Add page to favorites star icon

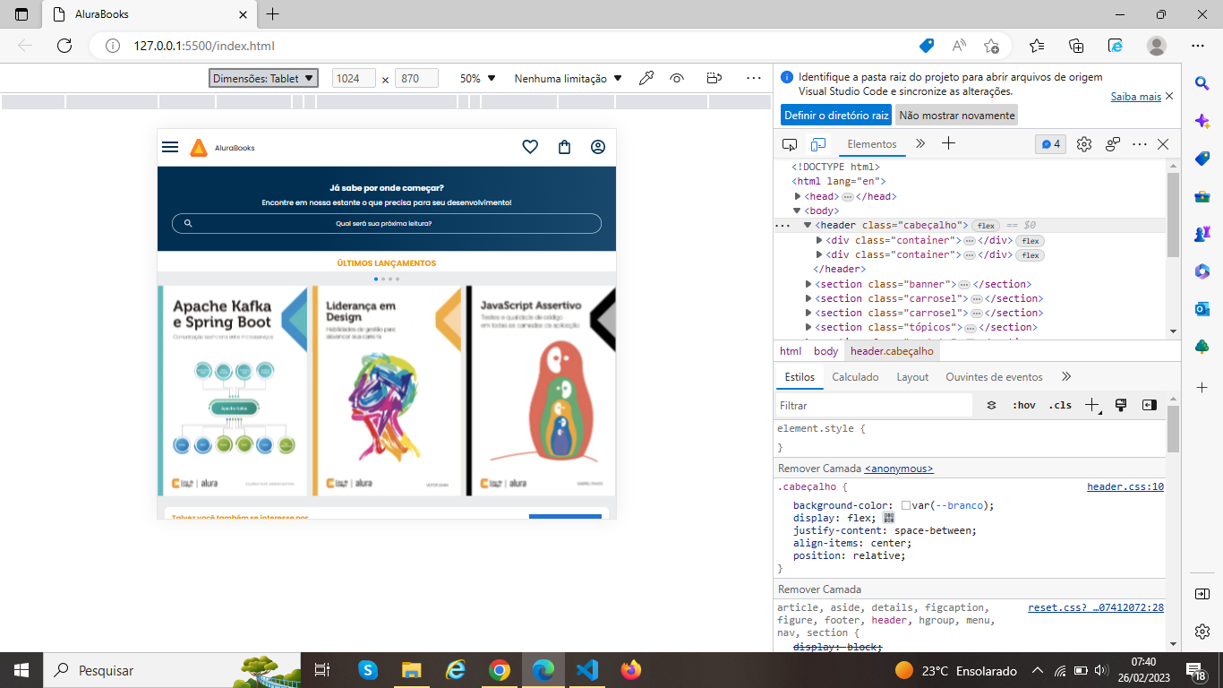[991, 46]
